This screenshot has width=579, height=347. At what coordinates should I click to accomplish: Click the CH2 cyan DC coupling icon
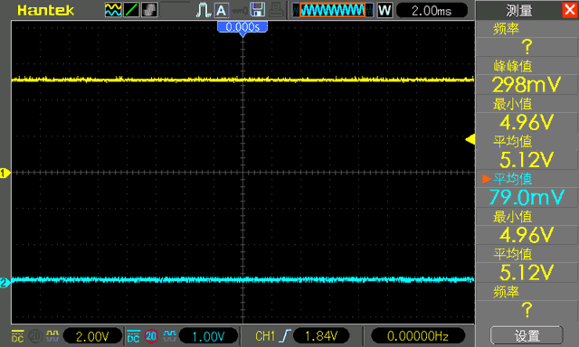[133, 336]
